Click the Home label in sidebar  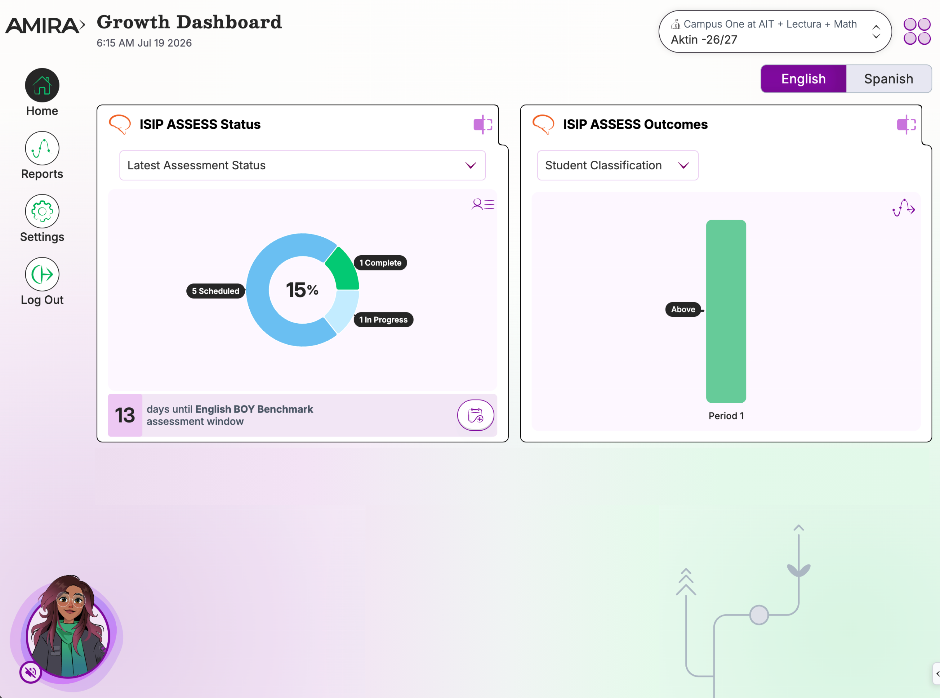(x=42, y=111)
